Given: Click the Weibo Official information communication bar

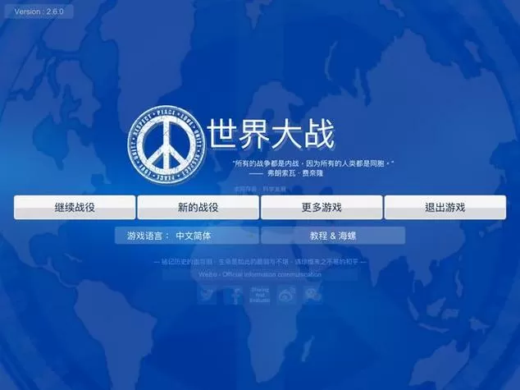Looking at the screenshot, I should click(x=260, y=274).
